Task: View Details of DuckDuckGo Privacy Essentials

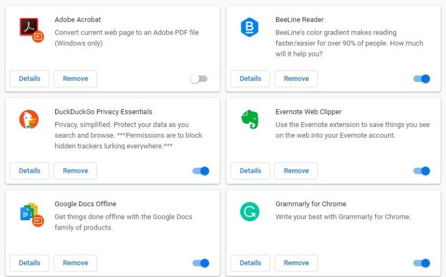Action: [x=30, y=171]
